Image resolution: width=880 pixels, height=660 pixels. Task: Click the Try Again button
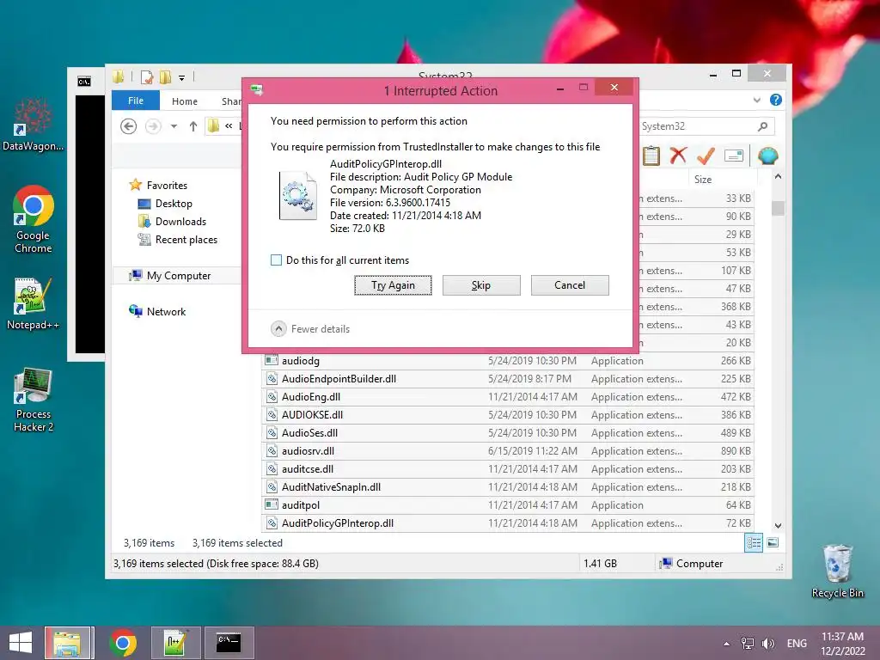coord(393,285)
